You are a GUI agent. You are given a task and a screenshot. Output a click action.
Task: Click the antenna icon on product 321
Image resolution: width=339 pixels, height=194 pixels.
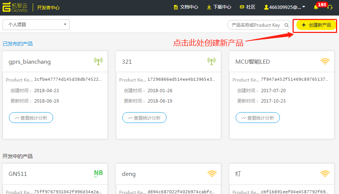click(x=212, y=61)
